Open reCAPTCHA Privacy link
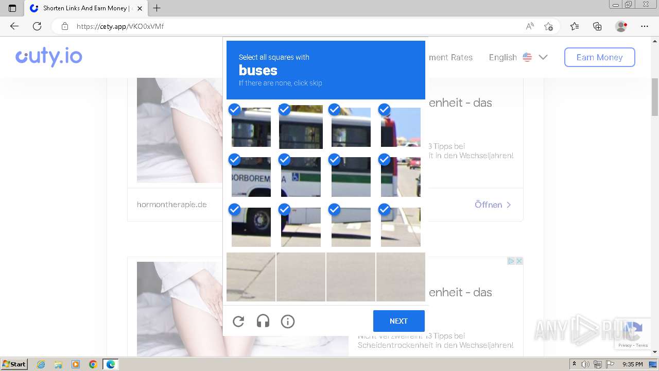The height and width of the screenshot is (371, 659). (625, 345)
